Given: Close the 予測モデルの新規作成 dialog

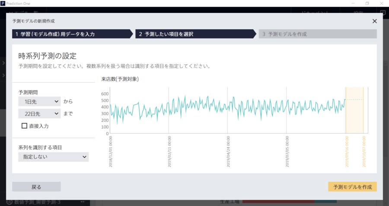Looking at the screenshot, I should click(374, 21).
